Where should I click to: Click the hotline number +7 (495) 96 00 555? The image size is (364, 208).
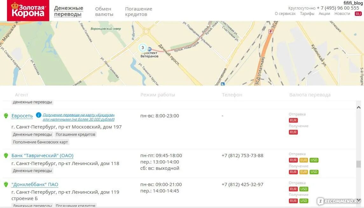coord(338,8)
